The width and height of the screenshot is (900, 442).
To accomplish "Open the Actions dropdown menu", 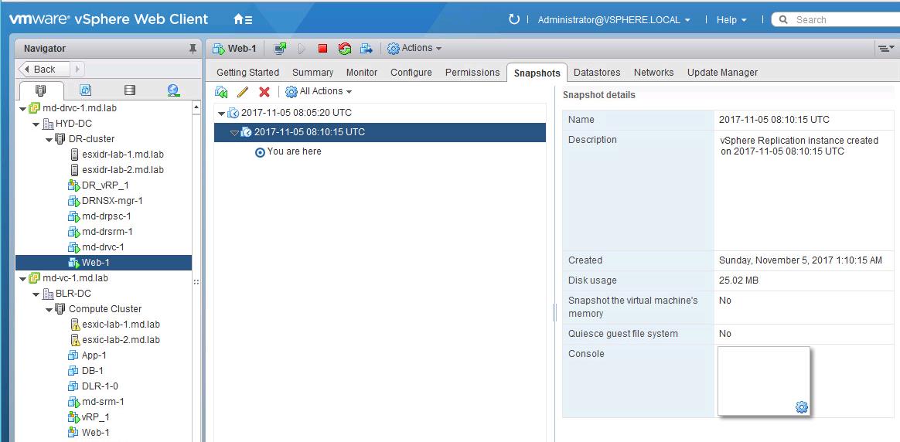I will click(x=414, y=48).
